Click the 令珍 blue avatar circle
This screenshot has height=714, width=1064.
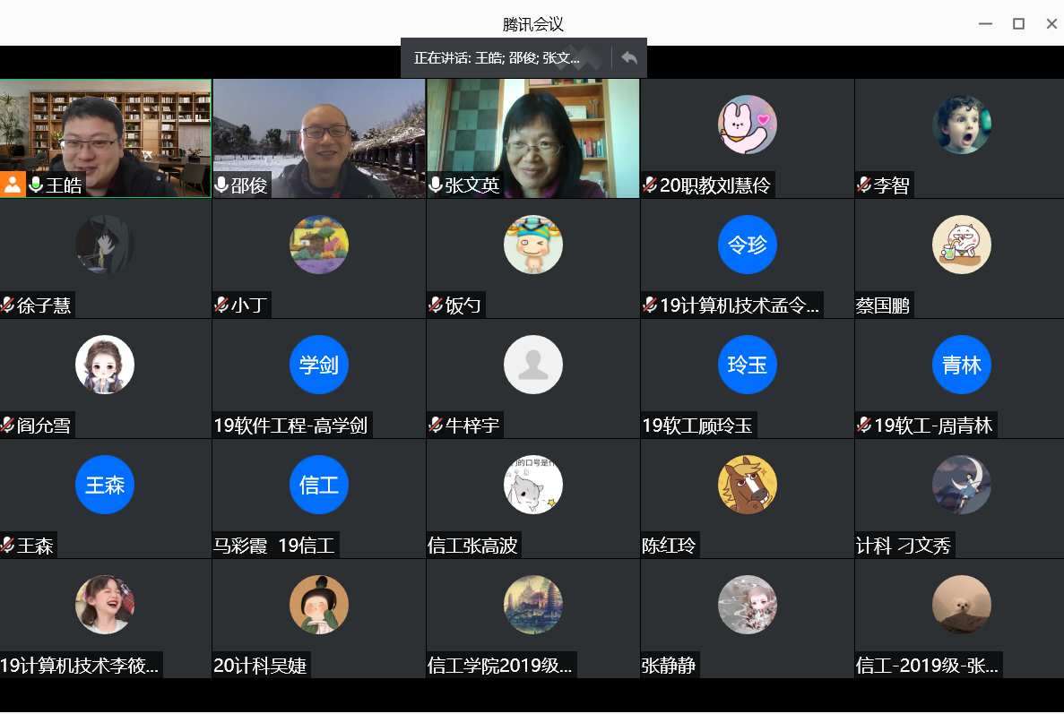tap(747, 245)
